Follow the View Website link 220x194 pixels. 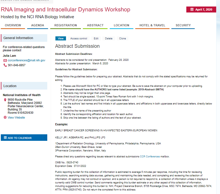pos(16,117)
